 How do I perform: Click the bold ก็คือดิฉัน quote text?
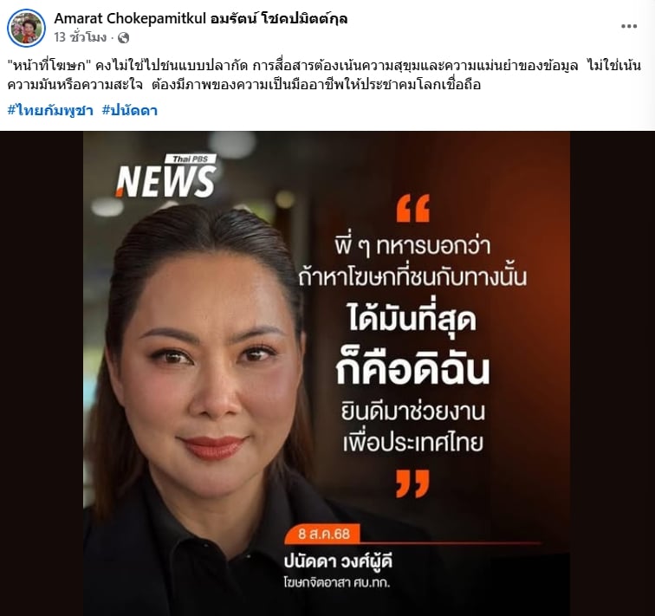pyautogui.click(x=412, y=370)
